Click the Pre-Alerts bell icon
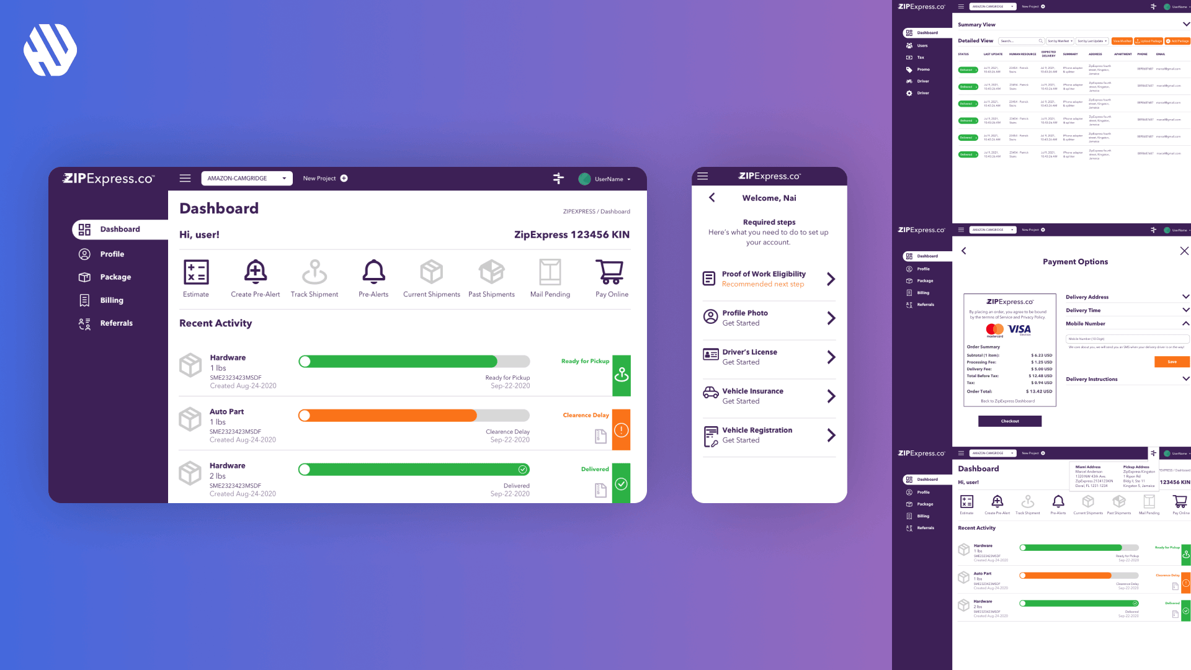 [373, 272]
